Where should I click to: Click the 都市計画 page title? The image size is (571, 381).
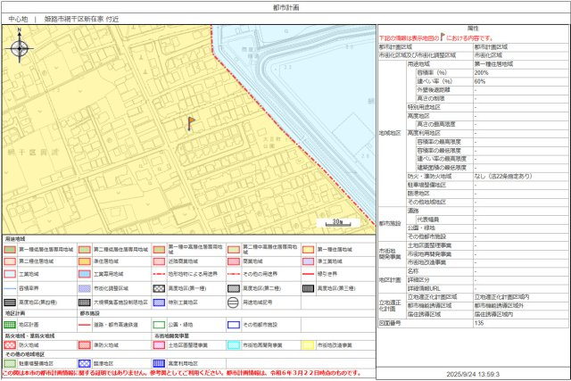285,6
